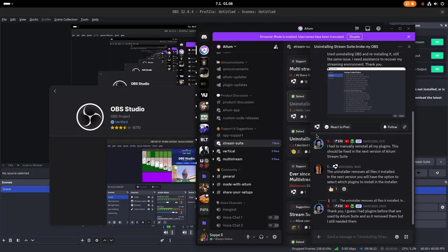Move scene up arrow in Scenes dock
This screenshot has width=448, height=252.
click(26, 240)
